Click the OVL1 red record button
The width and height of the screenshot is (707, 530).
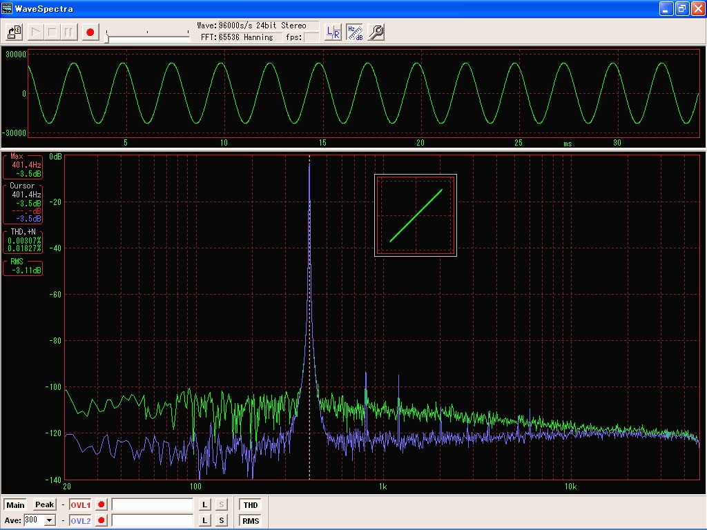(x=101, y=504)
